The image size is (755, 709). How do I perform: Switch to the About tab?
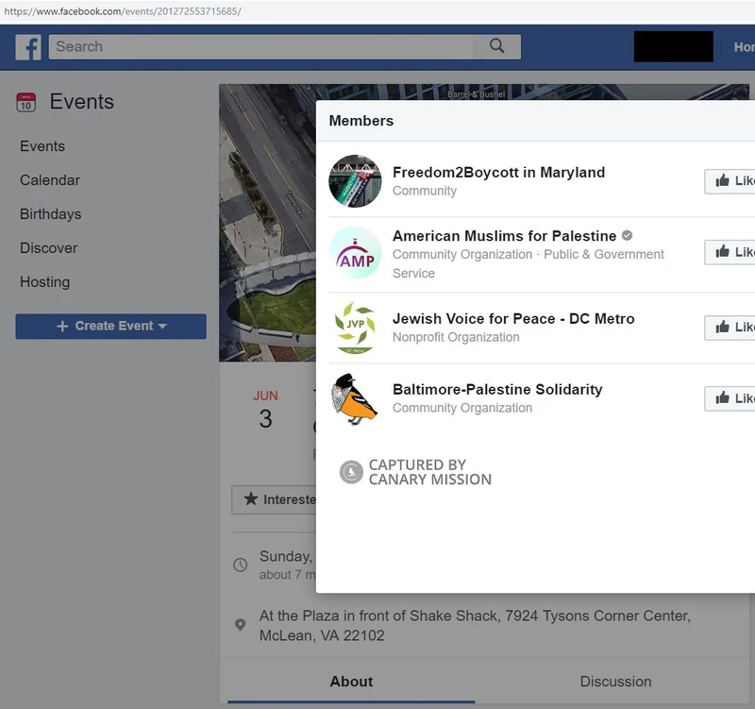352,682
